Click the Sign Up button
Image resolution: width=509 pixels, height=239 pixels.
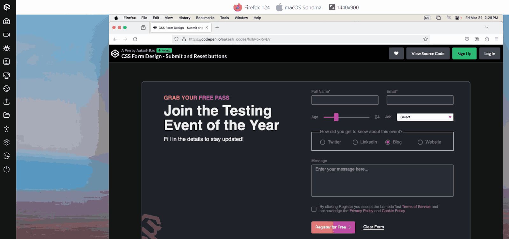click(x=464, y=53)
